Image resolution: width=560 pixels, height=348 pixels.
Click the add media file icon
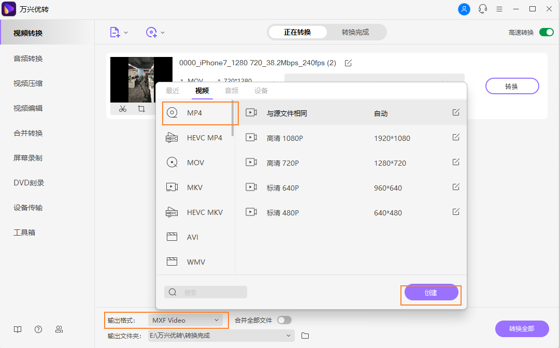click(x=114, y=32)
